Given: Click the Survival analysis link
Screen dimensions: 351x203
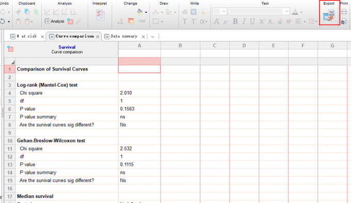Looking at the screenshot, I should point(67,47).
